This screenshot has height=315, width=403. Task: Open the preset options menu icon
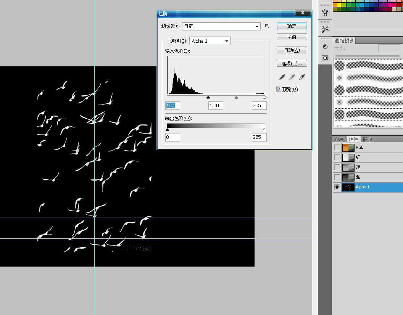pos(267,26)
